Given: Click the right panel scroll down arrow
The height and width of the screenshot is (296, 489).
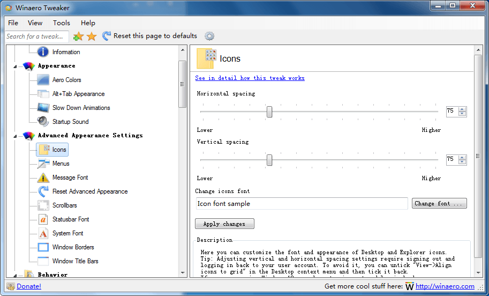Looking at the screenshot, I should coord(478,272).
